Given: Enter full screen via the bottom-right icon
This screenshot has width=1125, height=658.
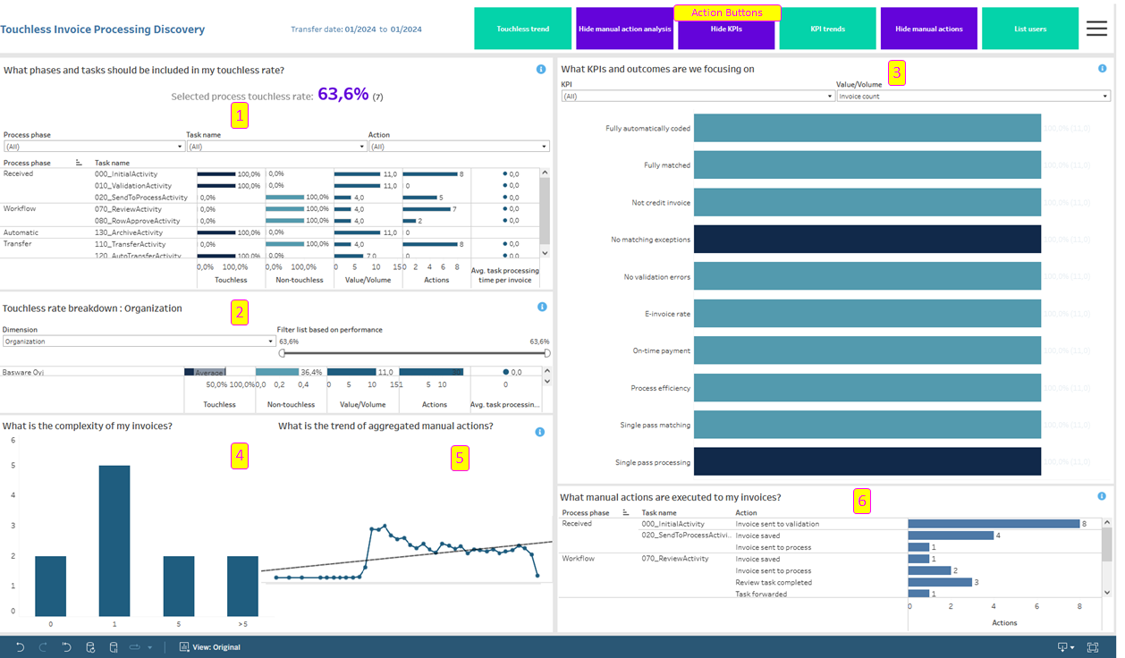Looking at the screenshot, I should [1093, 645].
